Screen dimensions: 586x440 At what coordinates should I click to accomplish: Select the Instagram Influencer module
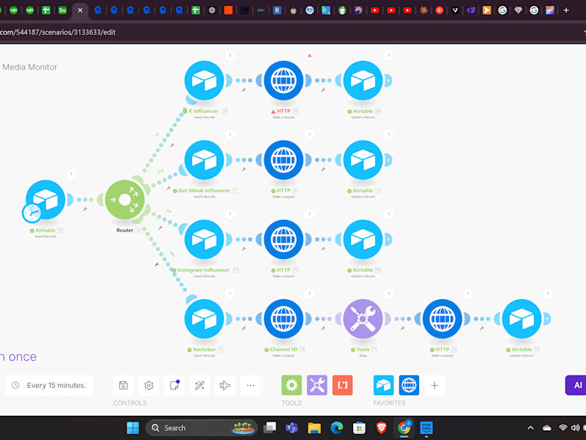point(204,240)
